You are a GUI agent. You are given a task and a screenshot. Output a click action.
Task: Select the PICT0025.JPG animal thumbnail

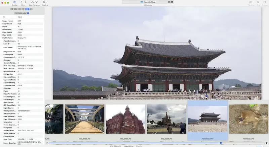248,119
